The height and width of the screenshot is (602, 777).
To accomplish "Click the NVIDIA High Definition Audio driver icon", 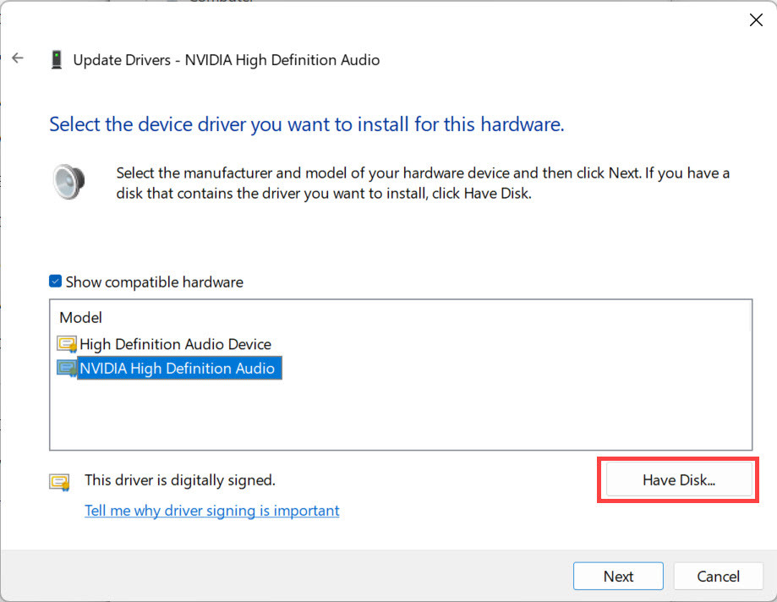I will (x=67, y=369).
